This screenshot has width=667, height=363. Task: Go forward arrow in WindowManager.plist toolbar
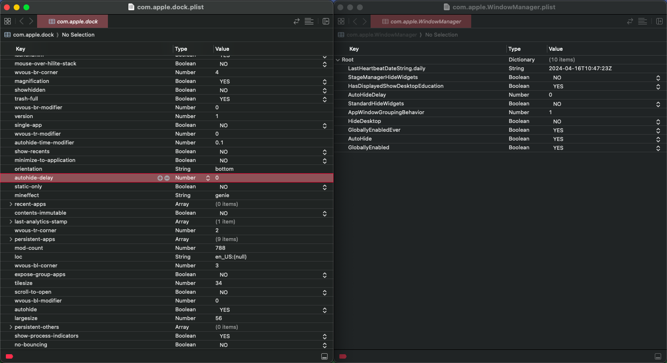coord(365,21)
